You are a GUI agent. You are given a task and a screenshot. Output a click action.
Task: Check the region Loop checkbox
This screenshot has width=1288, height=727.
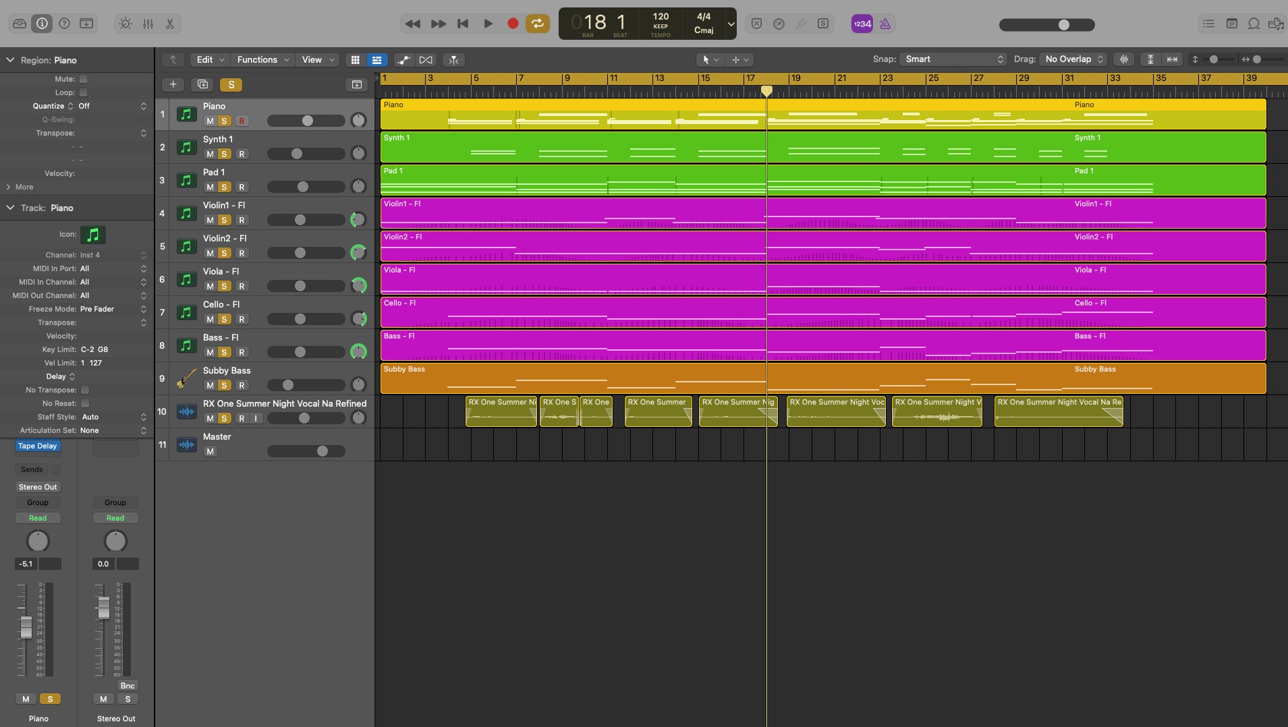click(84, 92)
